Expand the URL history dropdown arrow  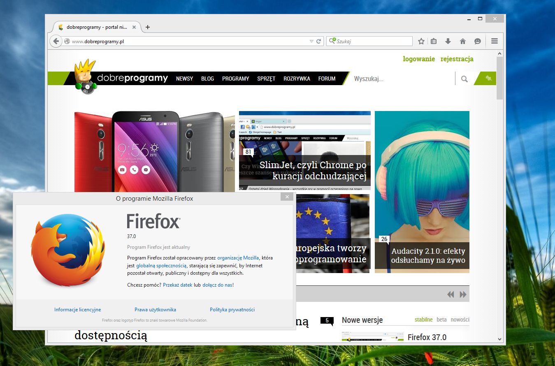pyautogui.click(x=311, y=42)
